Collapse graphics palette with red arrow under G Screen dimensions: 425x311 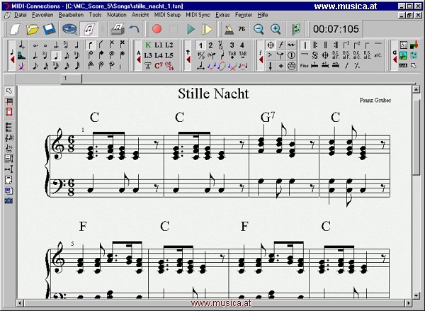coord(395,60)
